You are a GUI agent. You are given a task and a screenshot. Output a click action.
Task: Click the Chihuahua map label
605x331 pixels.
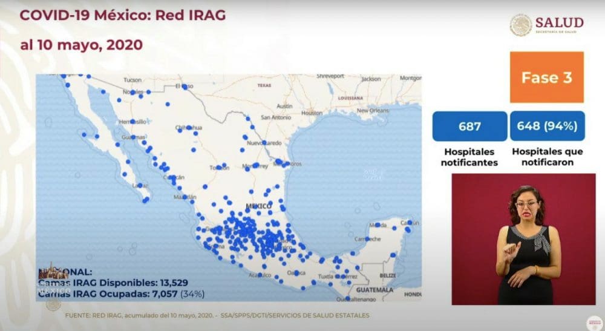point(189,127)
